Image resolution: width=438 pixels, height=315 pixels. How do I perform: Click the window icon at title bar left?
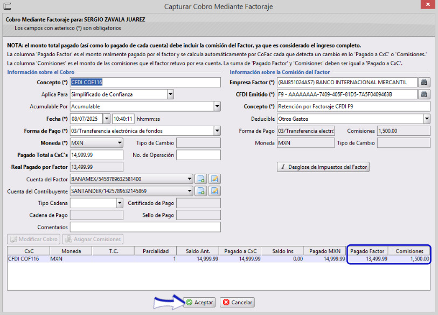[7, 6]
